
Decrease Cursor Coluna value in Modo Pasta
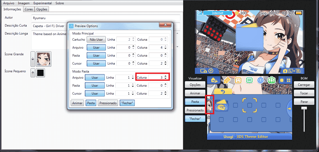(166, 95)
